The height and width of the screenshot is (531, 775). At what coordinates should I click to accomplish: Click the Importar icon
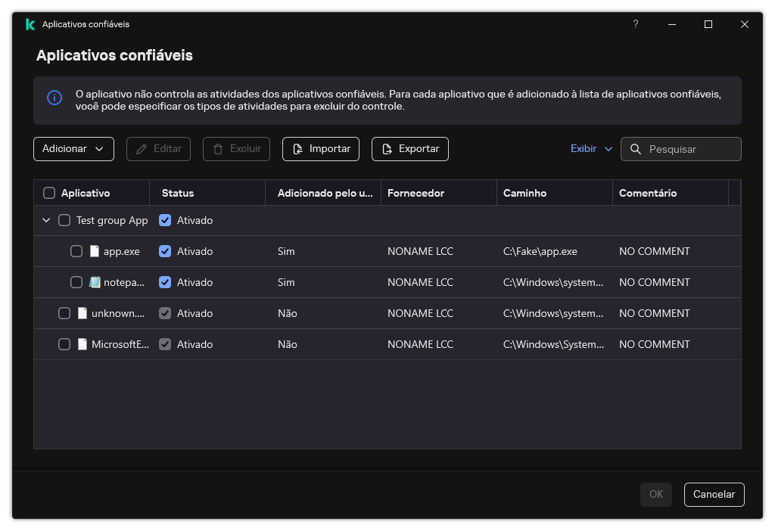tap(297, 149)
